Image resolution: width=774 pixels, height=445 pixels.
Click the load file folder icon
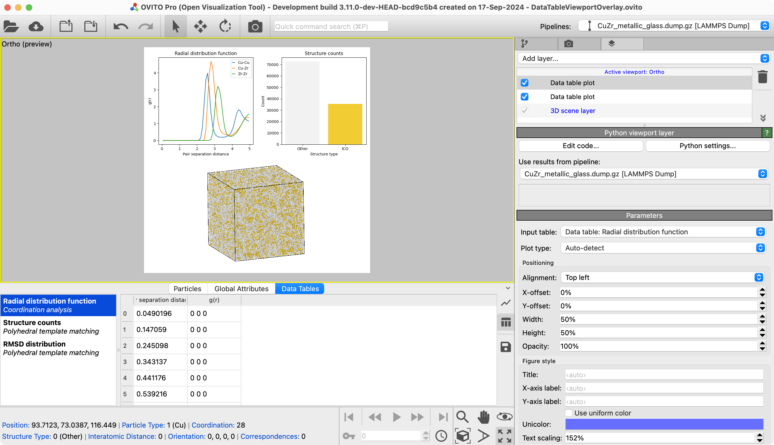(x=11, y=27)
